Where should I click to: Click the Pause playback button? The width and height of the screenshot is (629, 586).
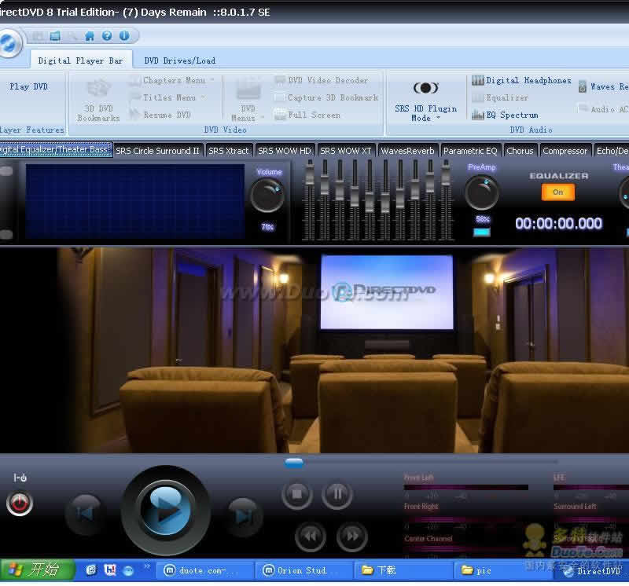337,494
